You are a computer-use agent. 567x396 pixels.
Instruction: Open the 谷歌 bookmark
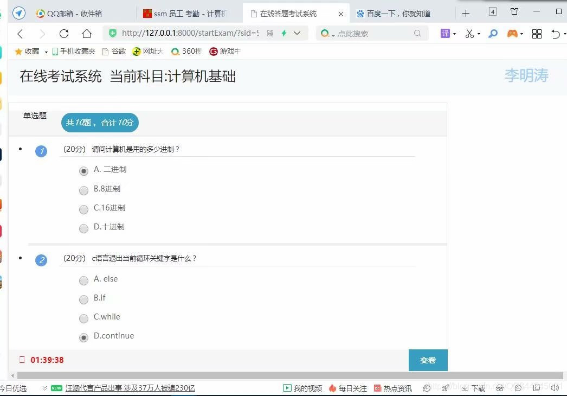114,52
